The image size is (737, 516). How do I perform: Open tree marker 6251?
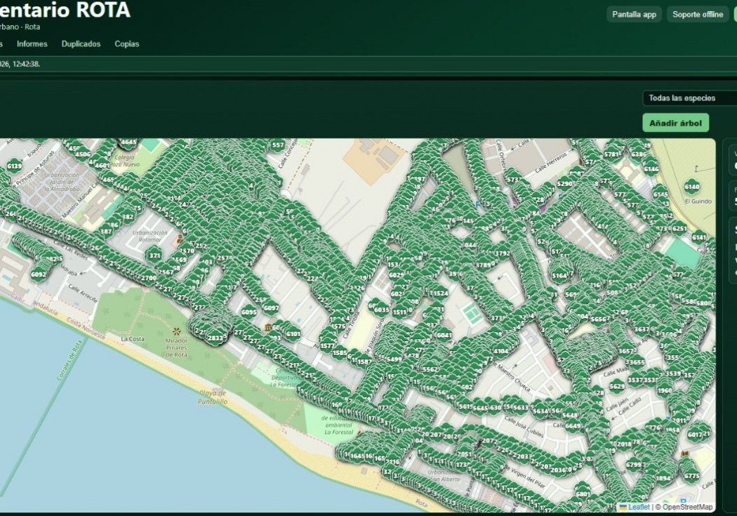point(679,228)
